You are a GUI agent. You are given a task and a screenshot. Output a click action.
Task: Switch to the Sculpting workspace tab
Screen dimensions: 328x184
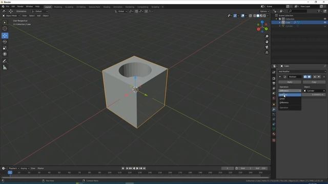click(69, 7)
